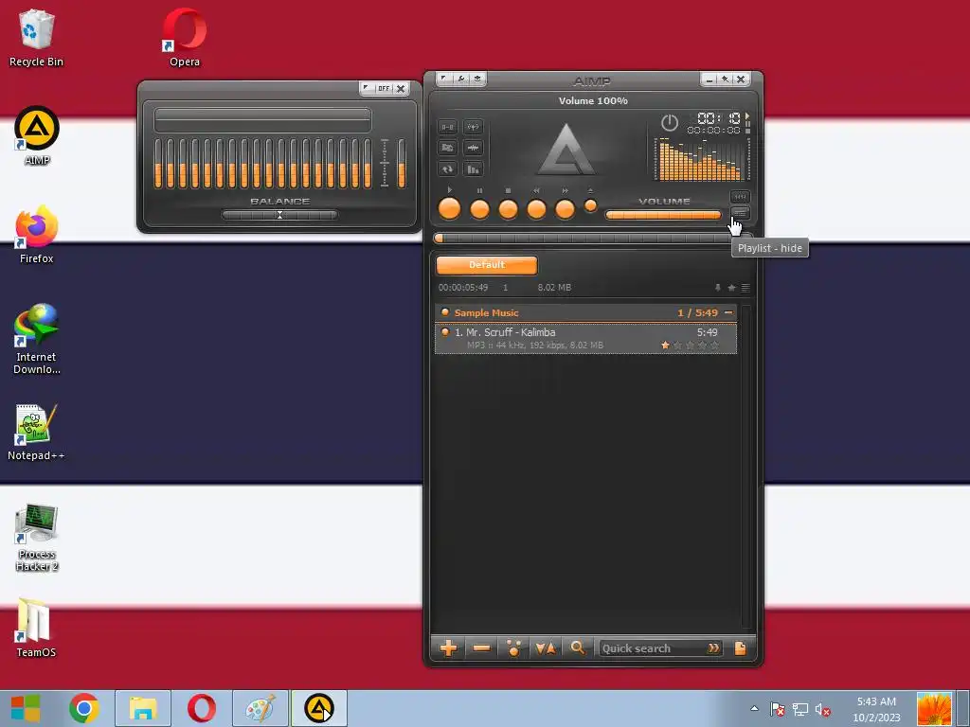Go to the previous track
This screenshot has height=727, width=970.
point(536,209)
